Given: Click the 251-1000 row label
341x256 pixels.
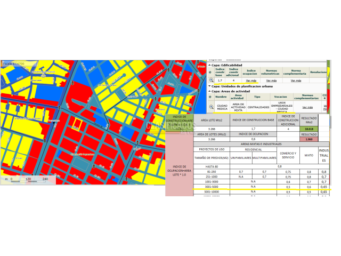Looking at the screenshot, I should click(x=212, y=177).
